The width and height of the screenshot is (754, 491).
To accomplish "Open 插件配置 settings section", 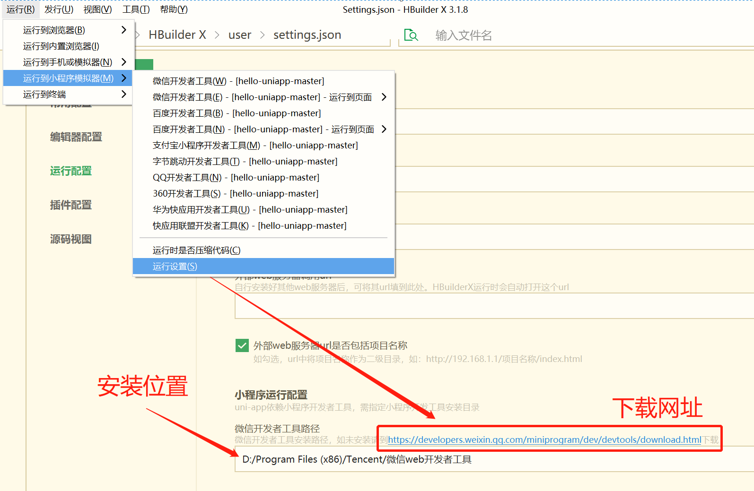I will point(71,205).
